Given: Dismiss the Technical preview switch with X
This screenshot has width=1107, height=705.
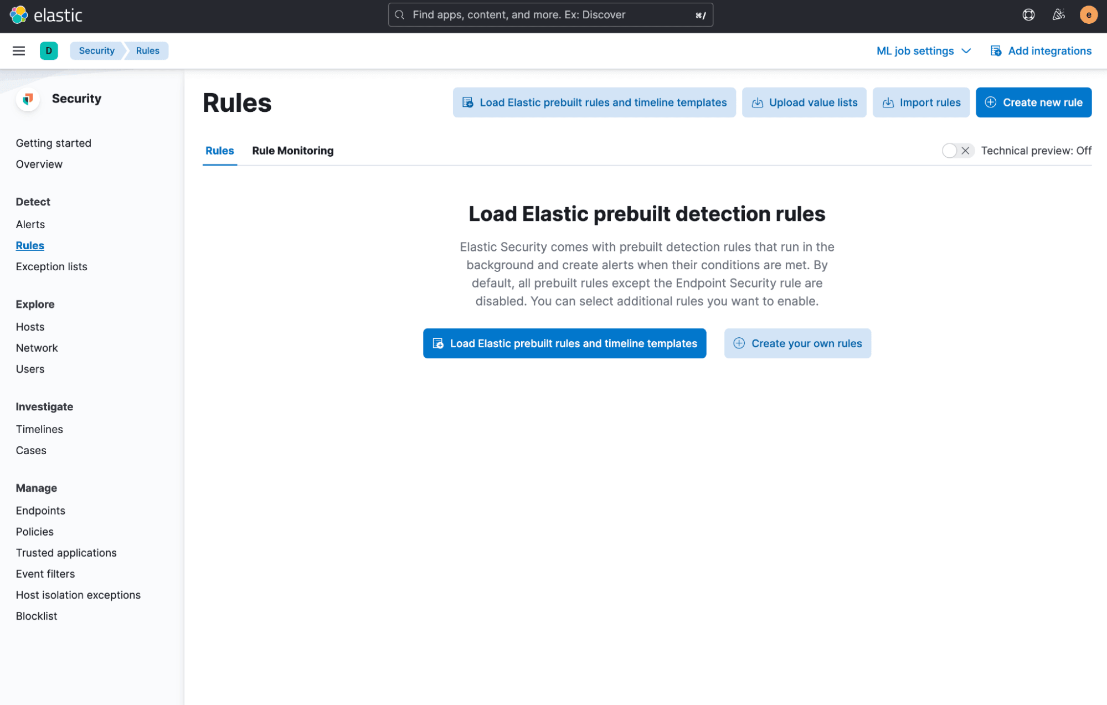Looking at the screenshot, I should [x=965, y=150].
